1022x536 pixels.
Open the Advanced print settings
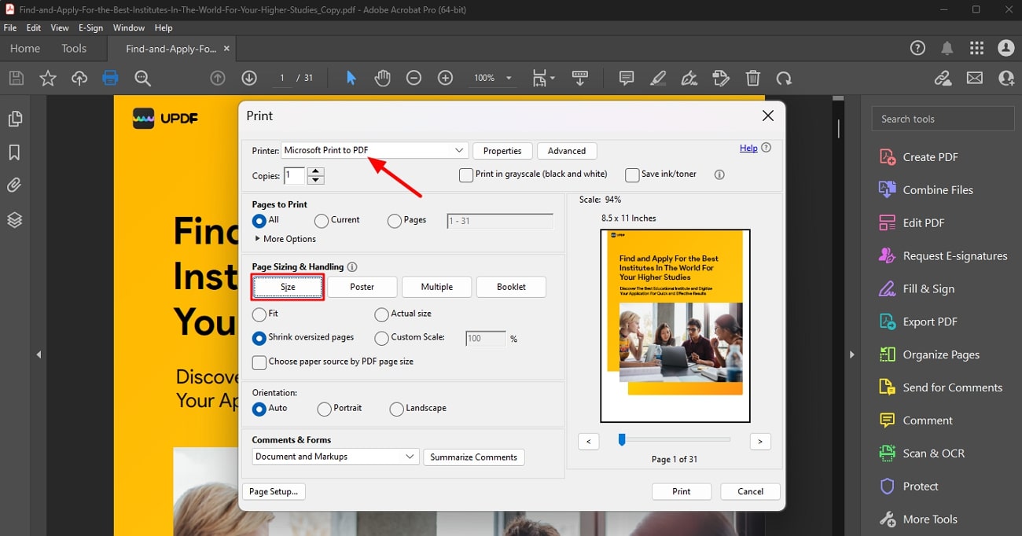tap(567, 151)
